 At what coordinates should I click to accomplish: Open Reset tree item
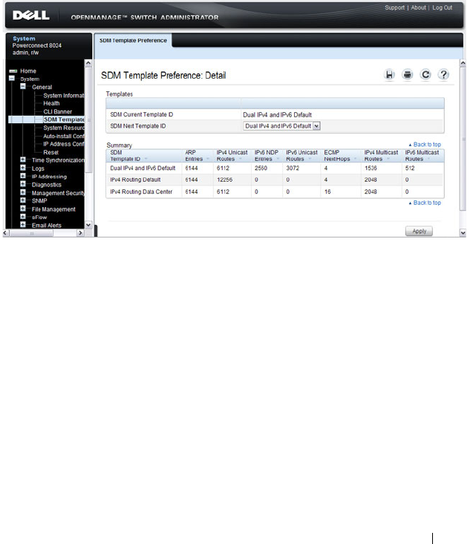51,153
